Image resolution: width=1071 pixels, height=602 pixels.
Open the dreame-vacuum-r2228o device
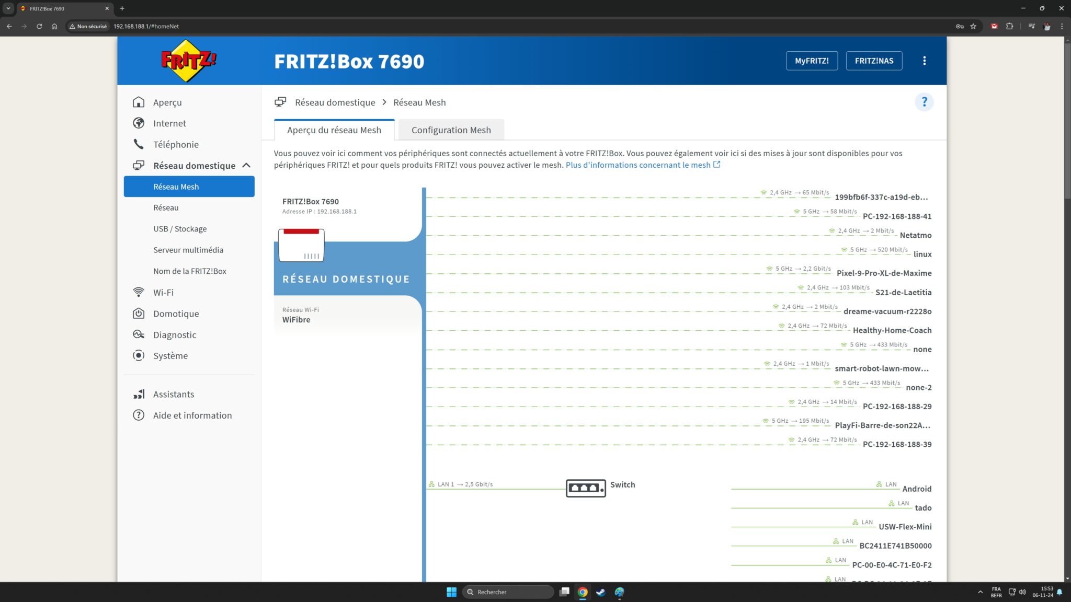tap(887, 311)
